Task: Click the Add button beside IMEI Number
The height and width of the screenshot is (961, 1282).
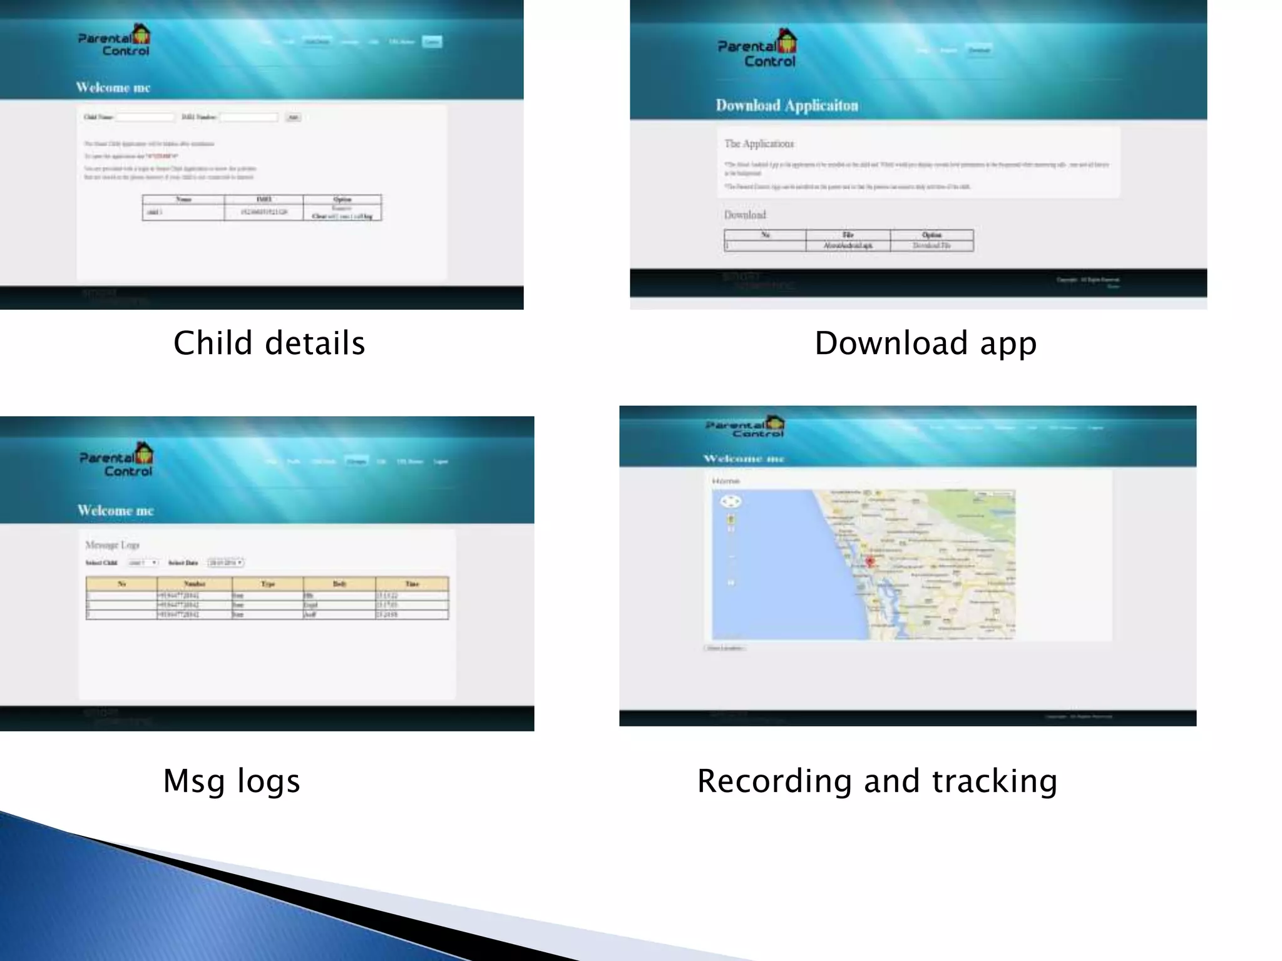Action: click(x=293, y=117)
